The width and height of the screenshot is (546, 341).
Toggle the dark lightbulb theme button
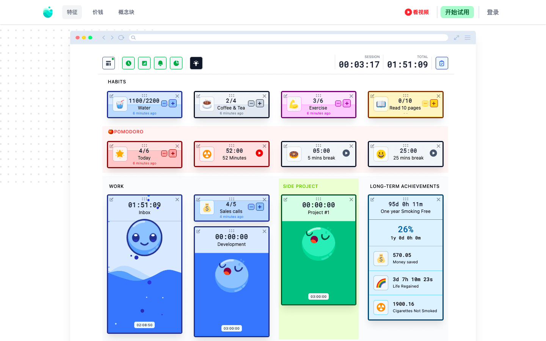coord(196,63)
